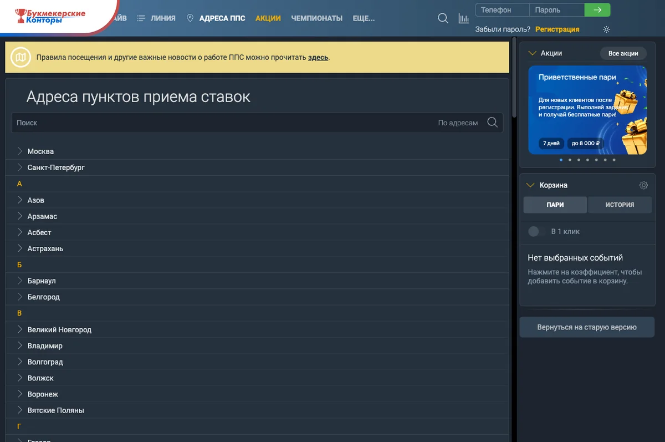Image resolution: width=665 pixels, height=442 pixels.
Task: Open the АКЦИИ menu item
Action: (268, 18)
